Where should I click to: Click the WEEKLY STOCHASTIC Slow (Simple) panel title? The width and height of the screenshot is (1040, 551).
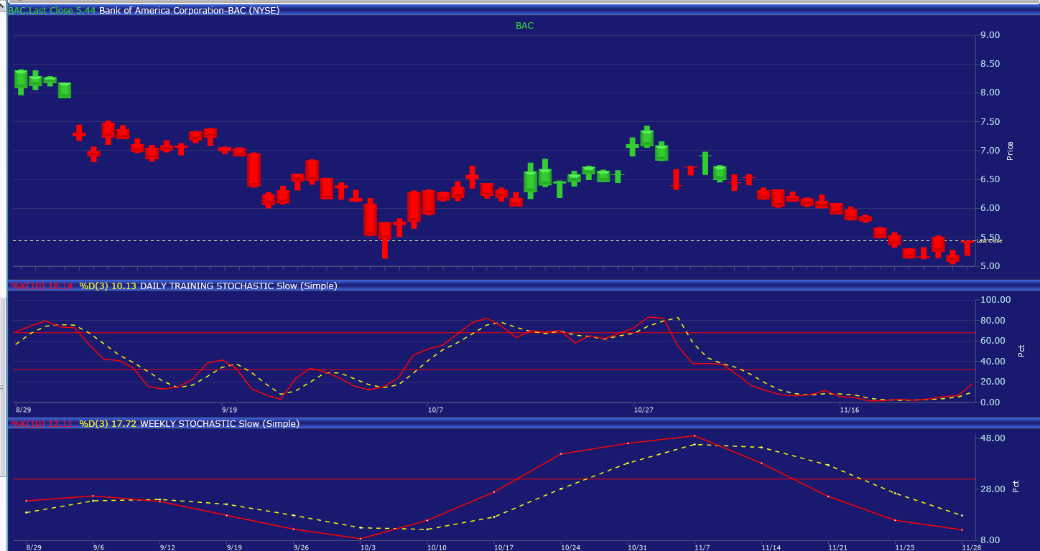[x=220, y=423]
